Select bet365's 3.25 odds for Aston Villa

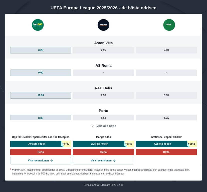(x=41, y=50)
